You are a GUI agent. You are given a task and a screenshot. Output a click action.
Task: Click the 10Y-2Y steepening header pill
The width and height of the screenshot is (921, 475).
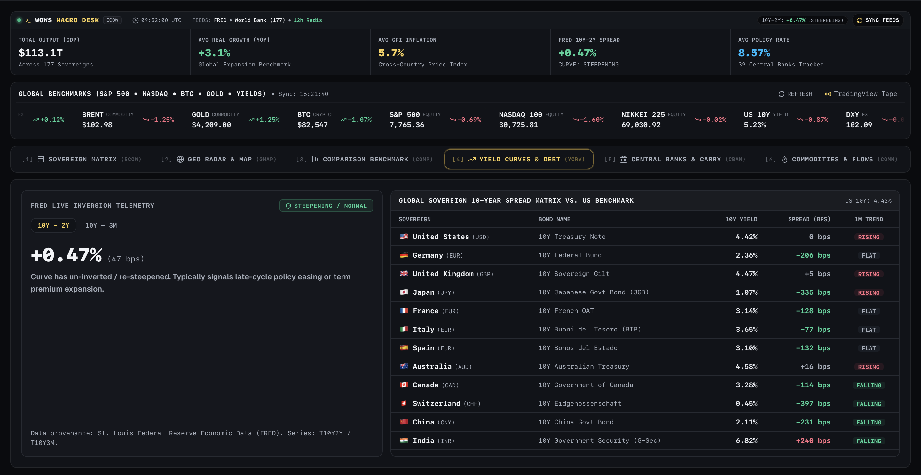click(802, 20)
